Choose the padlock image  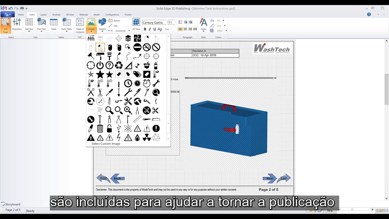pyautogui.click(x=109, y=128)
